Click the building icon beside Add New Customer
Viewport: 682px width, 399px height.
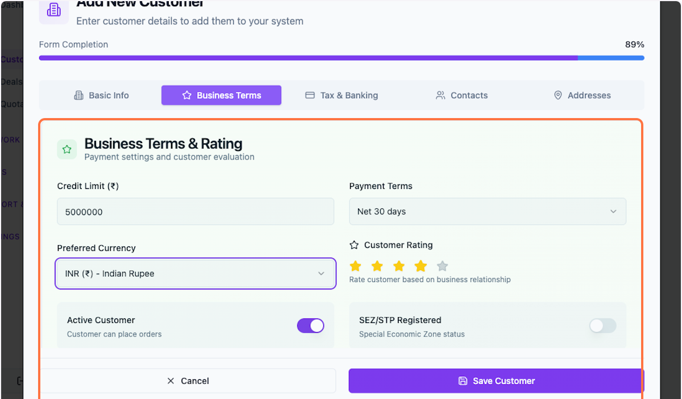click(54, 10)
